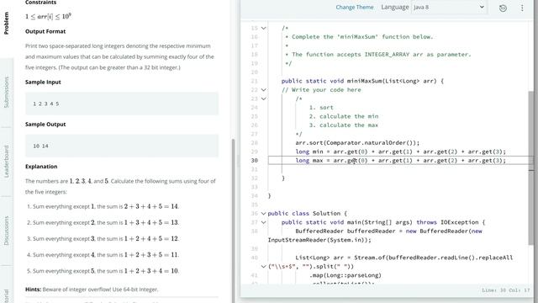Image resolution: width=538 pixels, height=303 pixels.
Task: Open the Language dropdown showing Java 8
Action: tap(449, 8)
